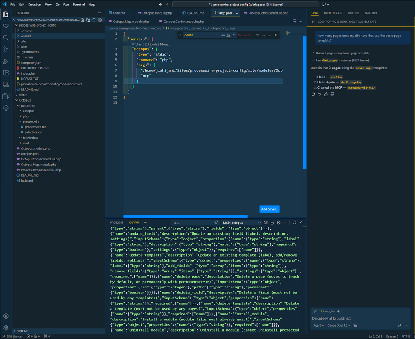Click the Add Server... button

[269, 209]
